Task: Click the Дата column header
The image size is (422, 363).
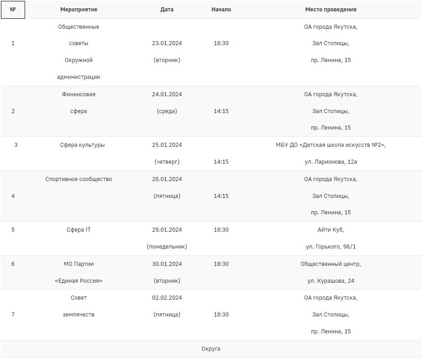Action: point(167,10)
